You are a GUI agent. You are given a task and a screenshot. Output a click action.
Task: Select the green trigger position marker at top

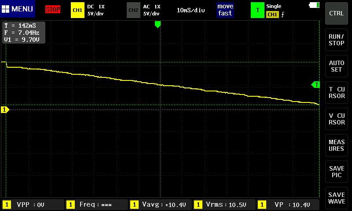(x=158, y=25)
